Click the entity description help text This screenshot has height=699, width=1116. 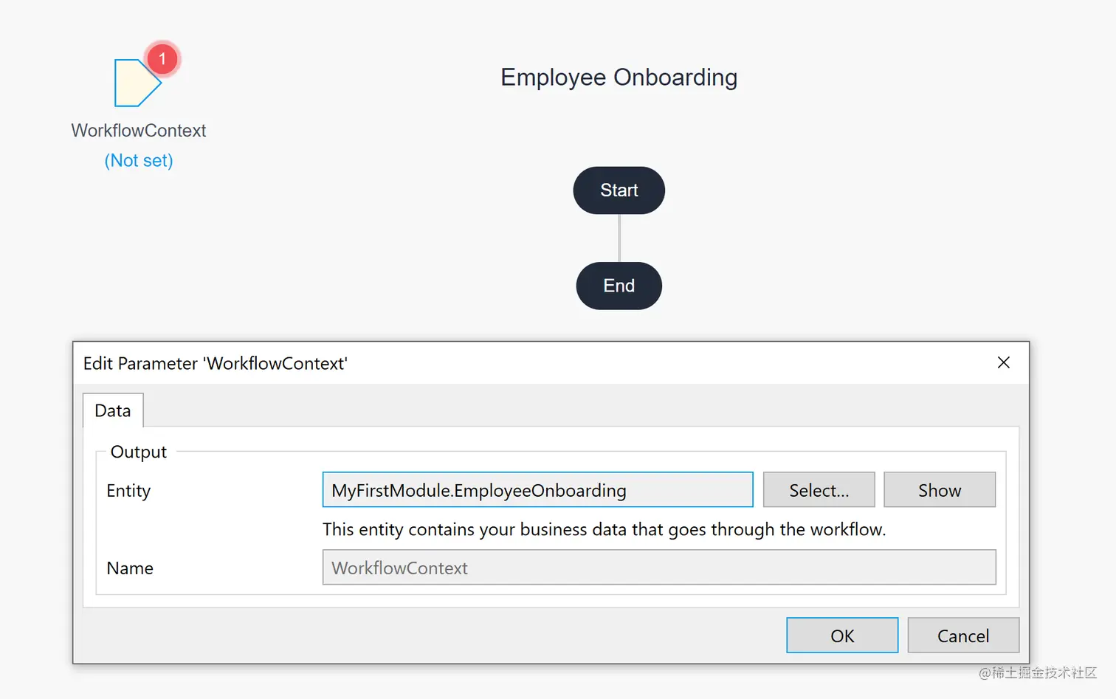click(x=604, y=529)
